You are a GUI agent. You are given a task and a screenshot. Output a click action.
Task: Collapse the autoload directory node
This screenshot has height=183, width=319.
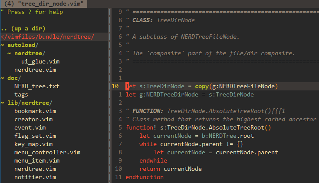click(20, 45)
